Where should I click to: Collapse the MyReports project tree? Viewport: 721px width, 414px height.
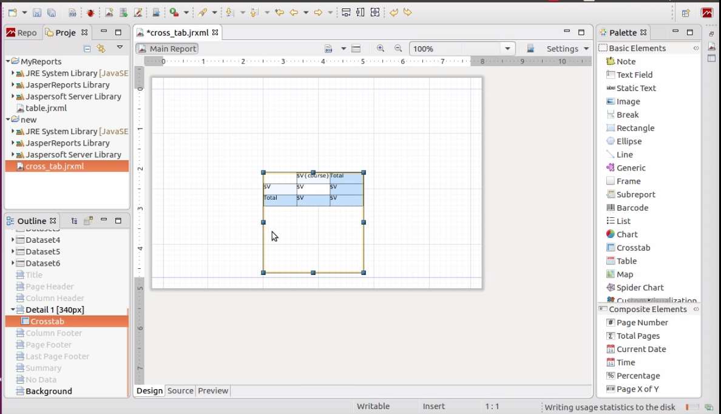click(8, 61)
